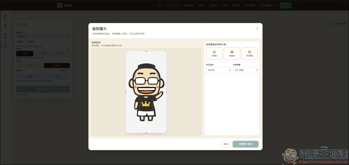The image size is (349, 165).
Task: Open the 圖層 layers sidebar icon
Action: click(x=5, y=35)
